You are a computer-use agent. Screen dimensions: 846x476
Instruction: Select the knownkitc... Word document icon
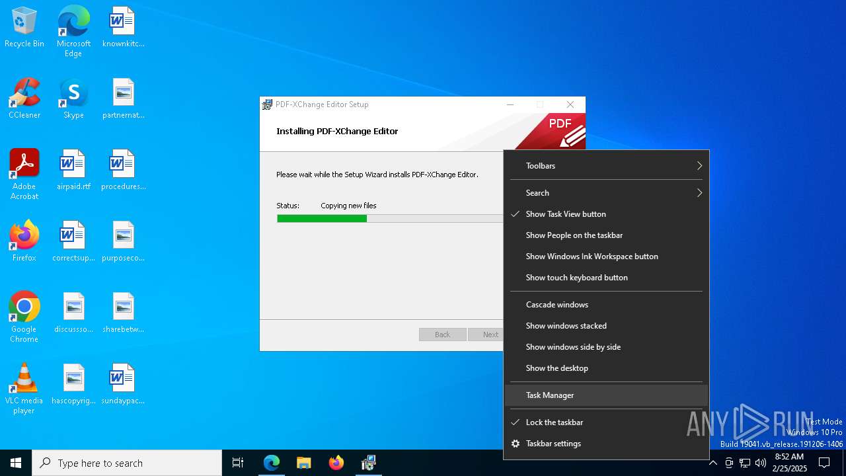(123, 27)
